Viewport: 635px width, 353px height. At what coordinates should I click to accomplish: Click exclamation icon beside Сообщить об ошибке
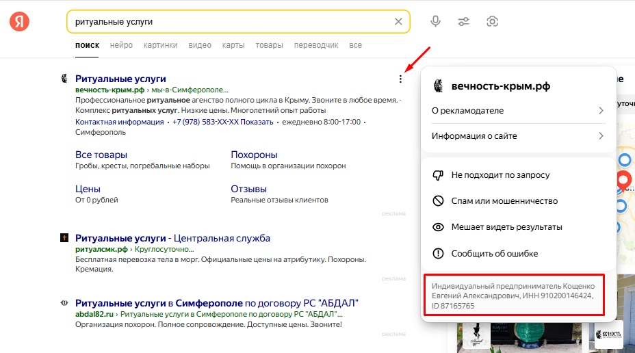tap(438, 253)
